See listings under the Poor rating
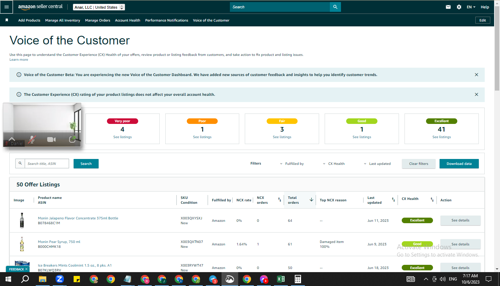This screenshot has height=286, width=500. 202,137
